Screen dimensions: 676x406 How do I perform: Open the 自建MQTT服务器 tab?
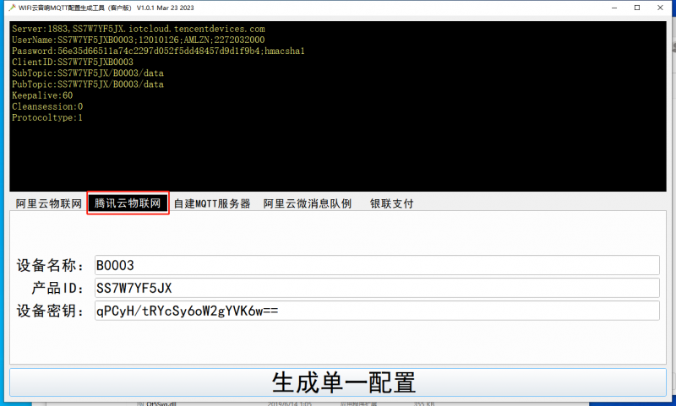212,203
